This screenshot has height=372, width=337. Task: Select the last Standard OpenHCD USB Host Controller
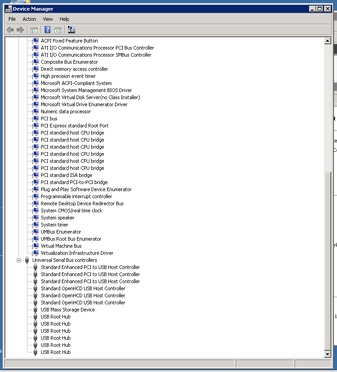(x=83, y=303)
